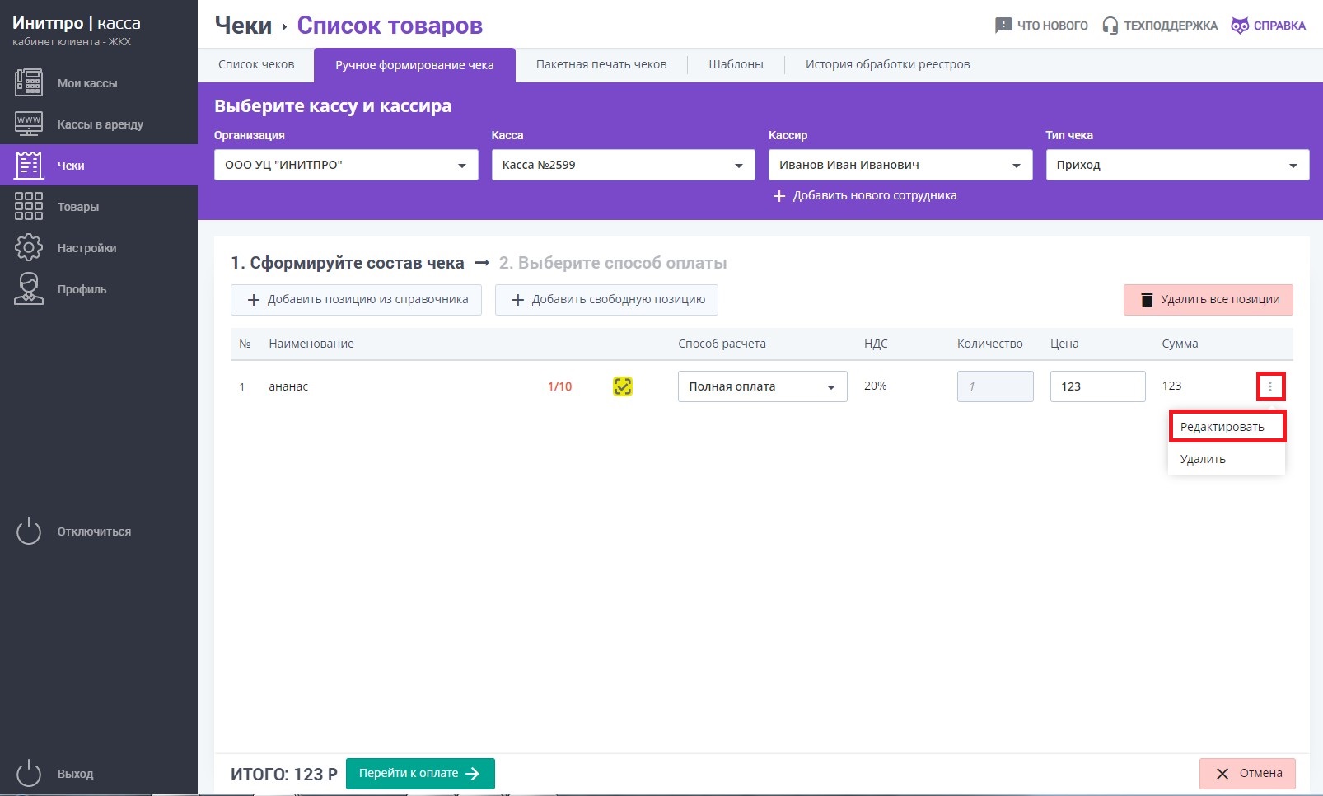This screenshot has width=1323, height=796.
Task: Change Способ расчета from Полная оплата
Action: 762,386
